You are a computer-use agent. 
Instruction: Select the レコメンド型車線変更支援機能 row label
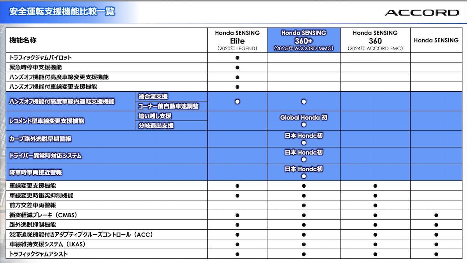tap(47, 121)
